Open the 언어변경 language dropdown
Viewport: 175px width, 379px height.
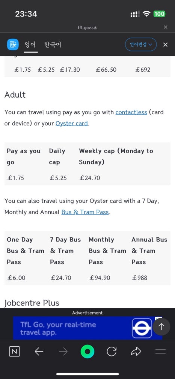(x=141, y=44)
